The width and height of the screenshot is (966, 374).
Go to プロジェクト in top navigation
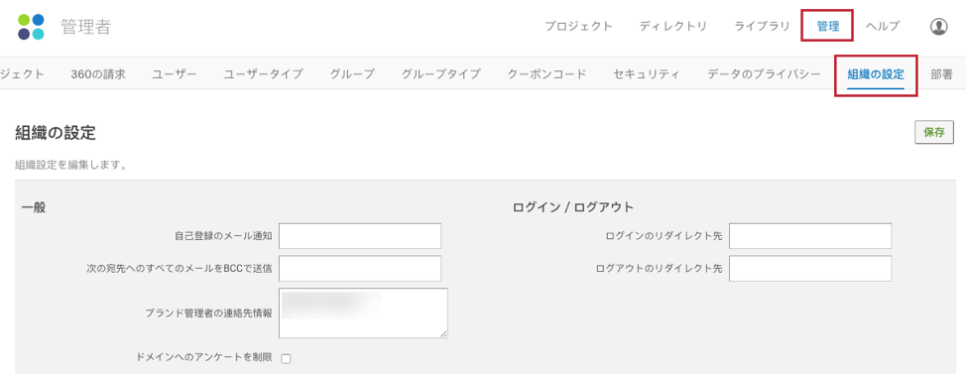point(578,27)
